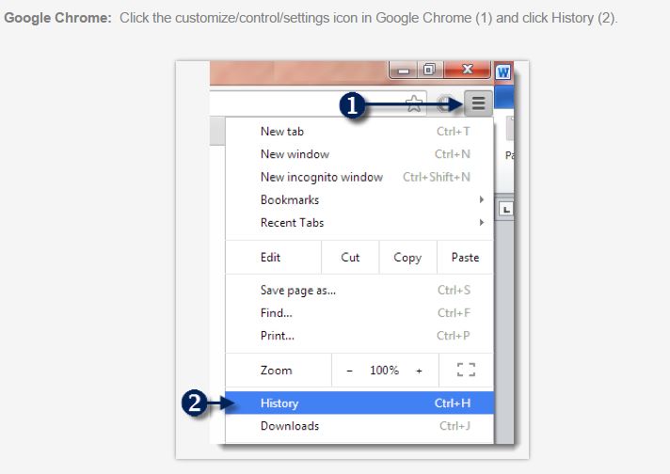This screenshot has height=474, width=670.
Task: Click the Word icon behind Chrome
Action: tap(502, 72)
